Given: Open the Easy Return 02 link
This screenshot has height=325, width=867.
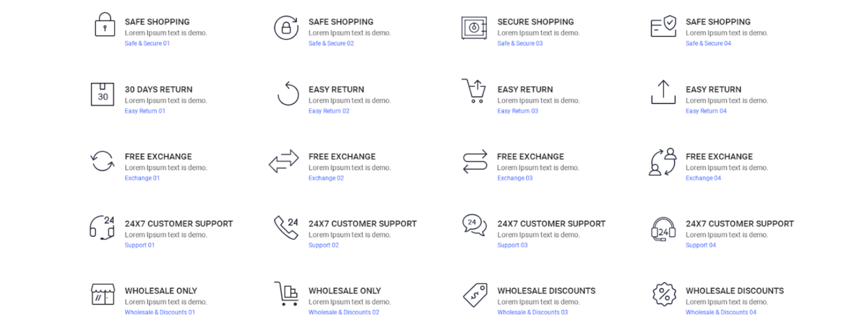Looking at the screenshot, I should tap(329, 111).
